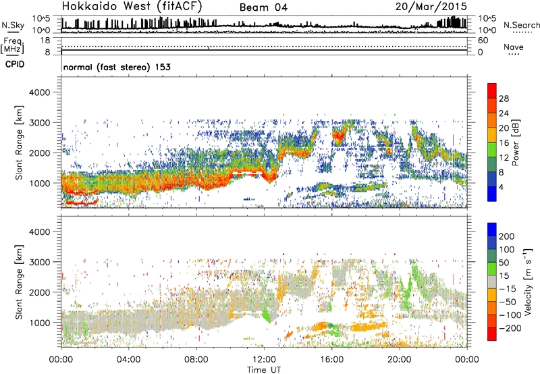Select the 20 label on the power colorbar

click(504, 128)
